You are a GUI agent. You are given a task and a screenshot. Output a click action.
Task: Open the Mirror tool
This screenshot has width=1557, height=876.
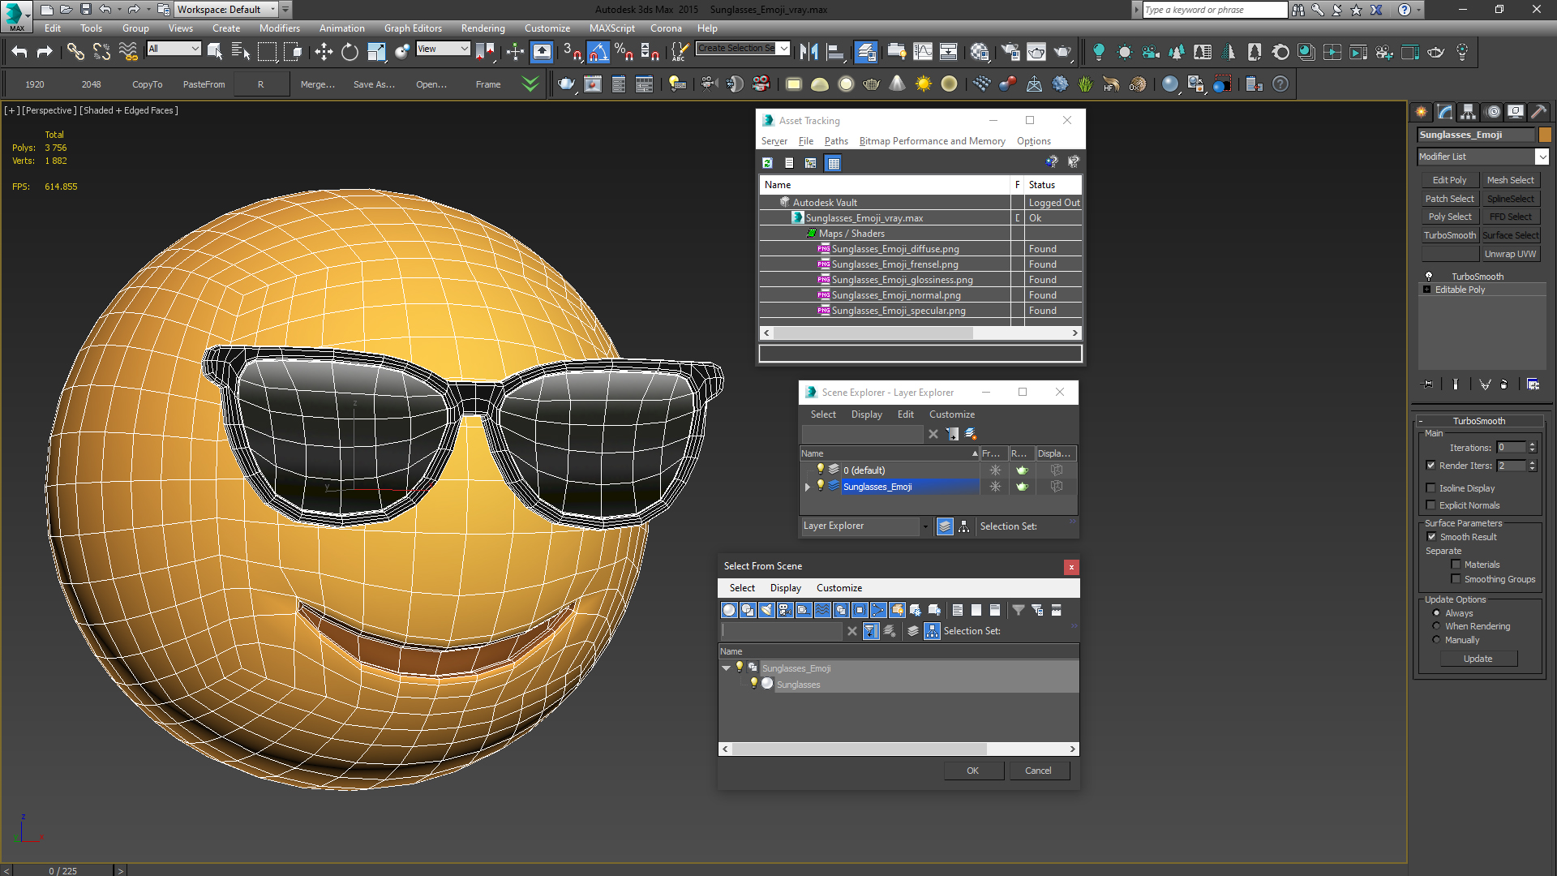click(809, 52)
